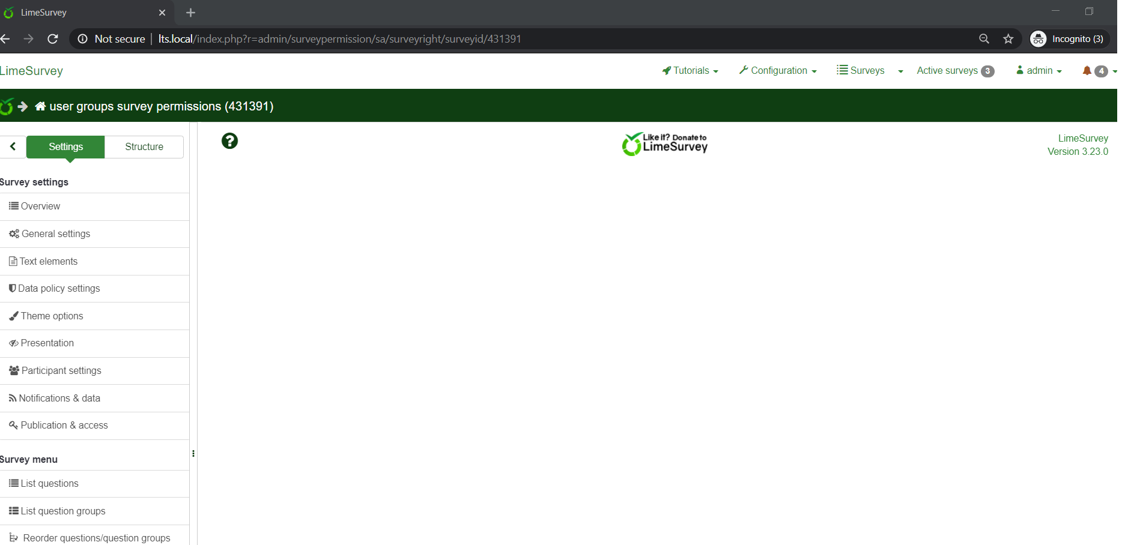
Task: Collapse the sidebar with the left chevron
Action: pos(13,146)
